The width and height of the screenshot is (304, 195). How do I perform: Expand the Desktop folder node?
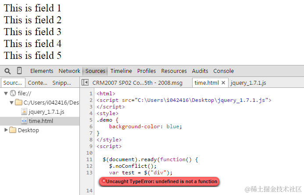tap(6, 130)
